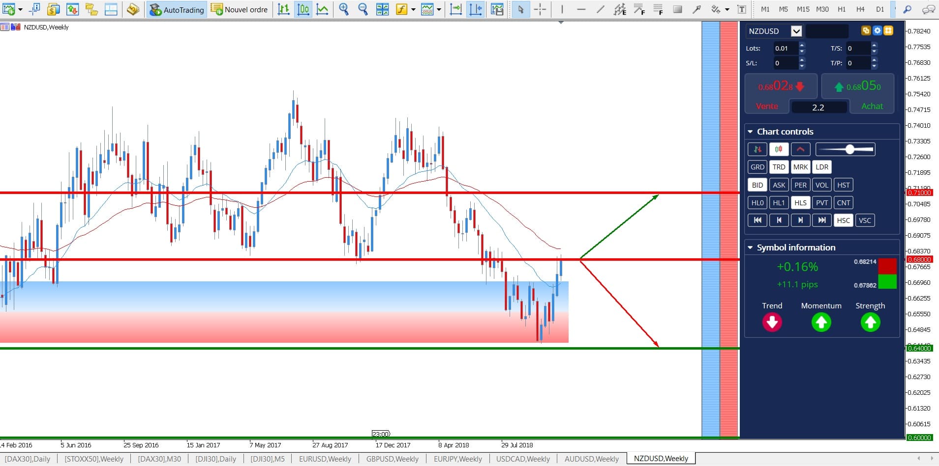Toggle chart auto scroll icon
The image size is (939, 466).
pyautogui.click(x=456, y=9)
